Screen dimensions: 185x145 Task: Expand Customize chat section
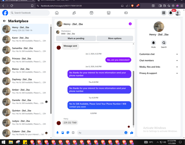159,54
